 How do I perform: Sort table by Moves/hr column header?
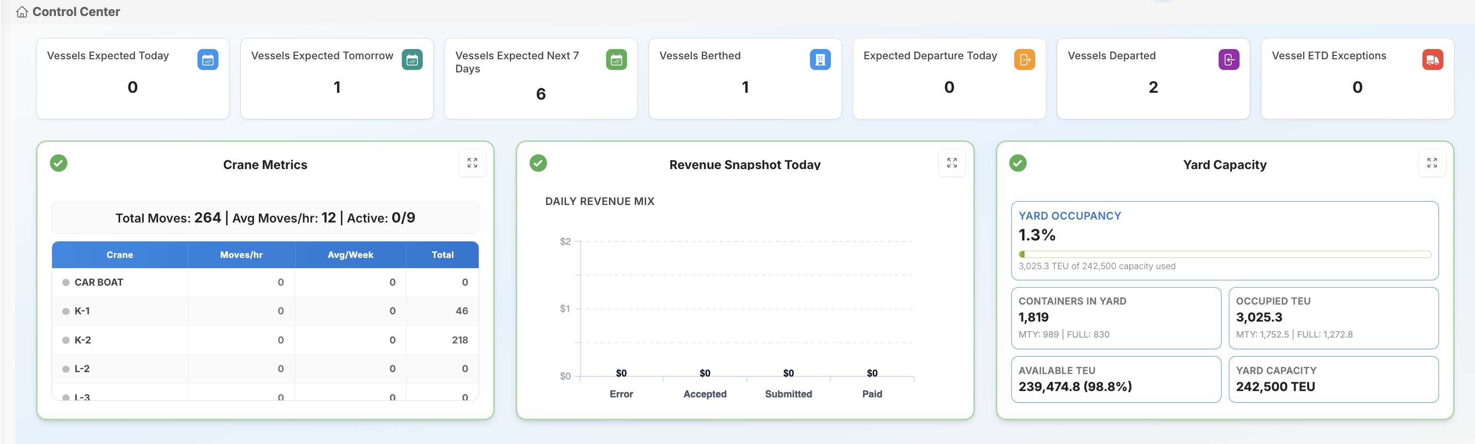pos(241,255)
